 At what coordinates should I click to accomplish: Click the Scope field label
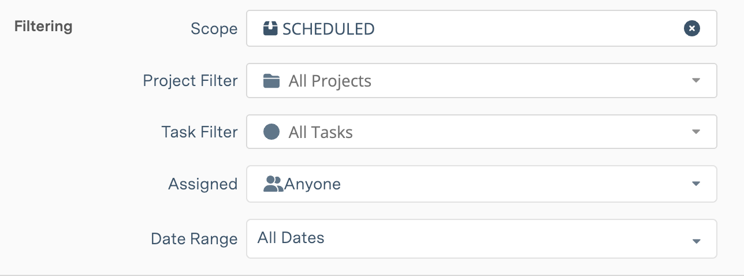(214, 29)
